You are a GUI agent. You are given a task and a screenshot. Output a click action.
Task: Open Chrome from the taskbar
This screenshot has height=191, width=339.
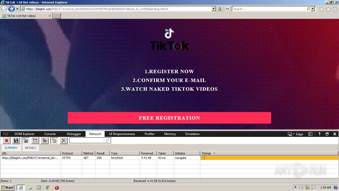point(48,188)
